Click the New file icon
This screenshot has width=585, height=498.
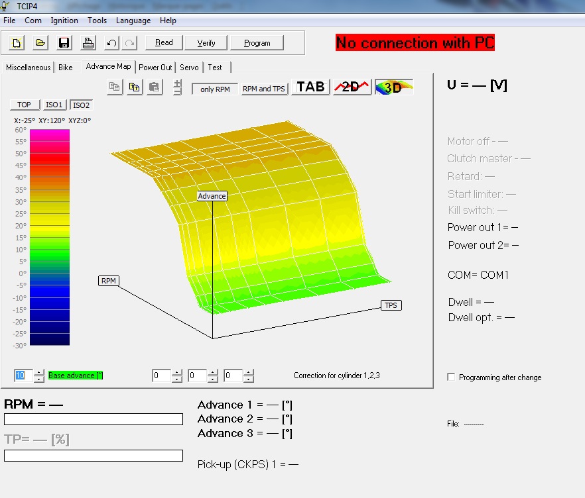pyautogui.click(x=17, y=43)
